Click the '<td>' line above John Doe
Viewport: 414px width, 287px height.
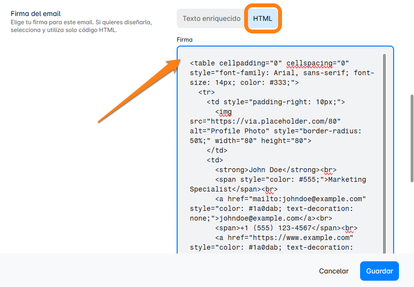pyautogui.click(x=215, y=160)
